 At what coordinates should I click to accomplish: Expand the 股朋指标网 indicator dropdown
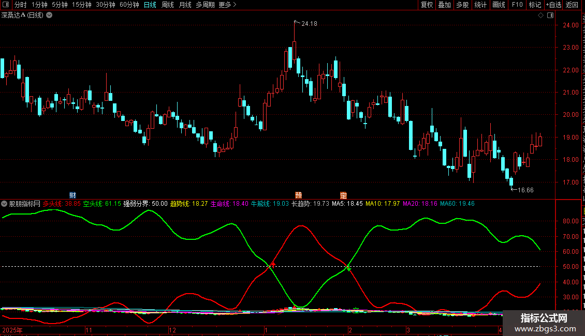(4, 204)
